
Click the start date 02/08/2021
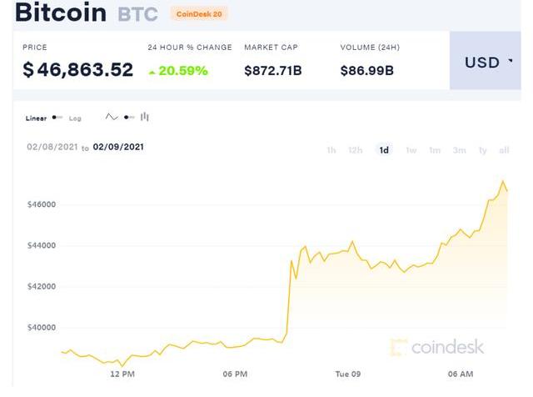coord(52,147)
